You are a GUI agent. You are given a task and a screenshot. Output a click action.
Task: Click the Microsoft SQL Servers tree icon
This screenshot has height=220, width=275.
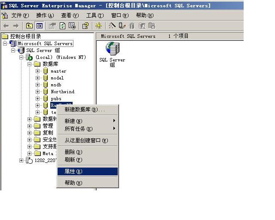point(13,43)
